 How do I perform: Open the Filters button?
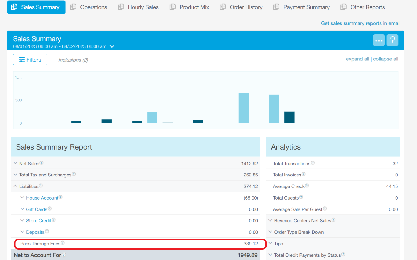point(30,60)
